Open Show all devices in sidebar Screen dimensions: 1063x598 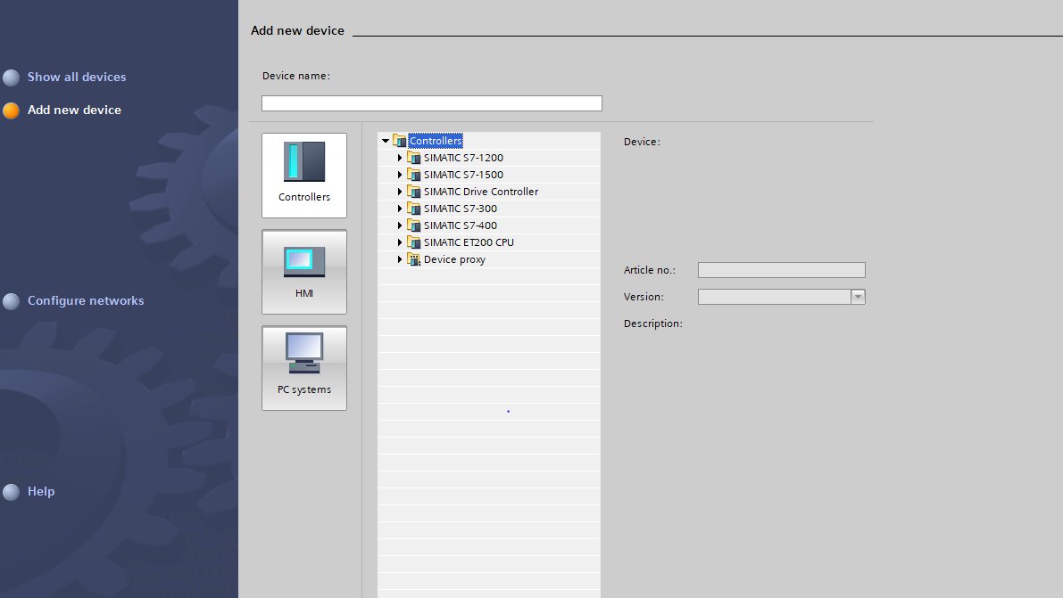click(x=77, y=78)
